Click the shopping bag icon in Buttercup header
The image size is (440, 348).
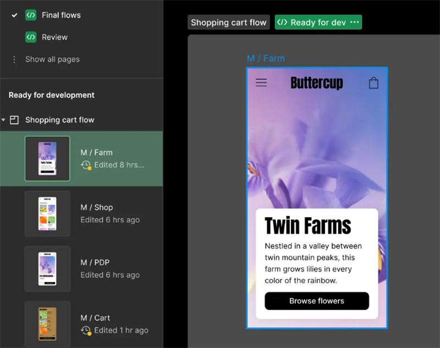(373, 83)
